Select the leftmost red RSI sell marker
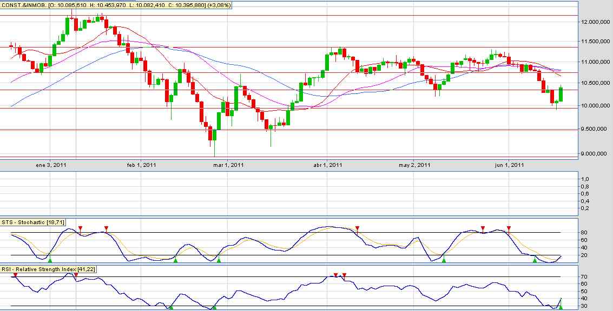Image resolution: width=613 pixels, height=311 pixels. point(15,275)
